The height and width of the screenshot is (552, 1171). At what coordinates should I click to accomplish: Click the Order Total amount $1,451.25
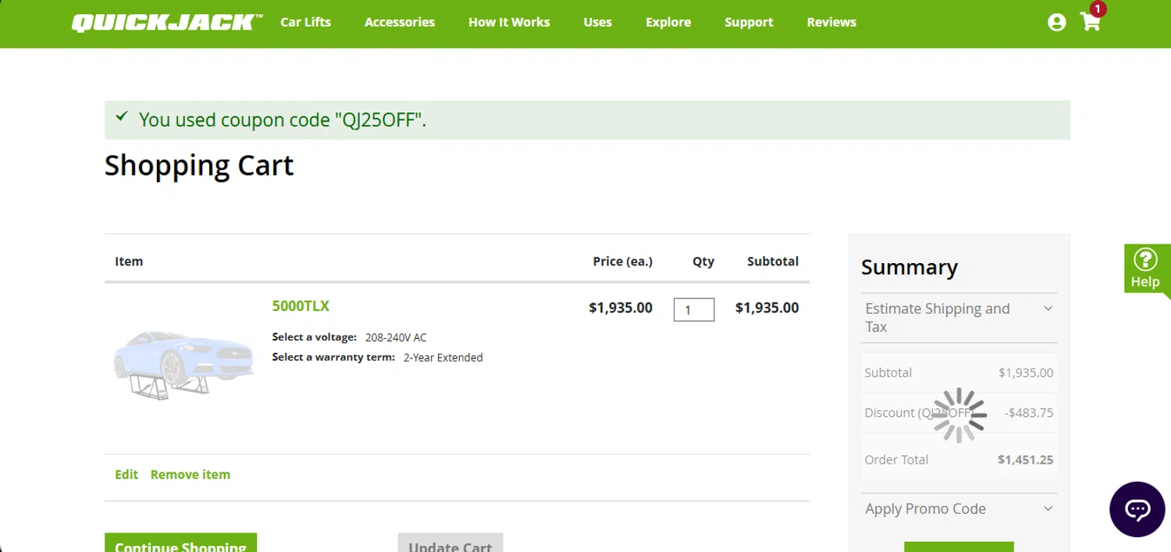[1025, 460]
